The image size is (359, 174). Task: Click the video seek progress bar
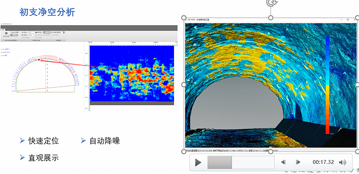click(241, 162)
